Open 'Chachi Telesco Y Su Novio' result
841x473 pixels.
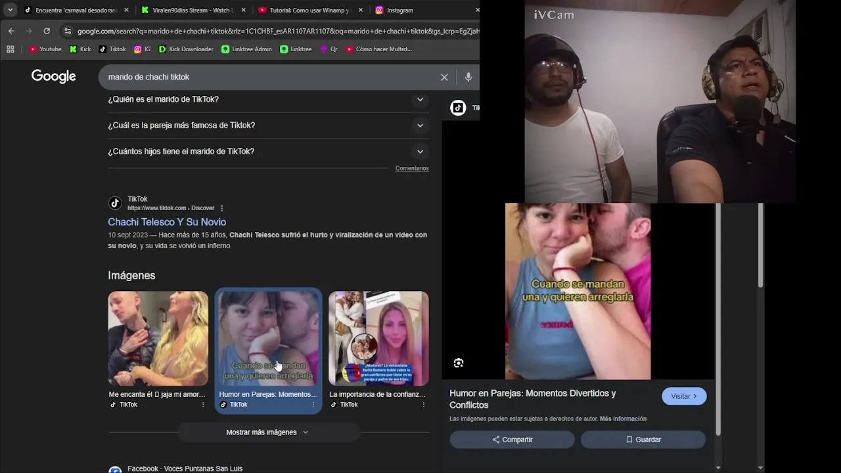point(167,222)
